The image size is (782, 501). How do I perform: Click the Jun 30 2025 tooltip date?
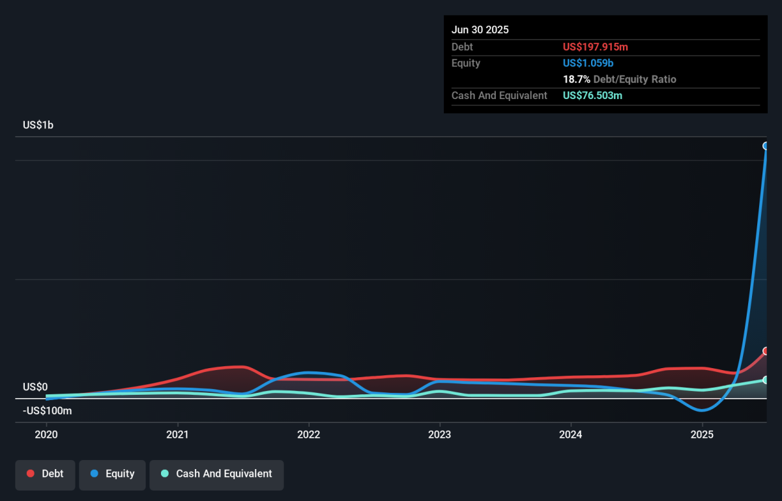[x=480, y=30]
